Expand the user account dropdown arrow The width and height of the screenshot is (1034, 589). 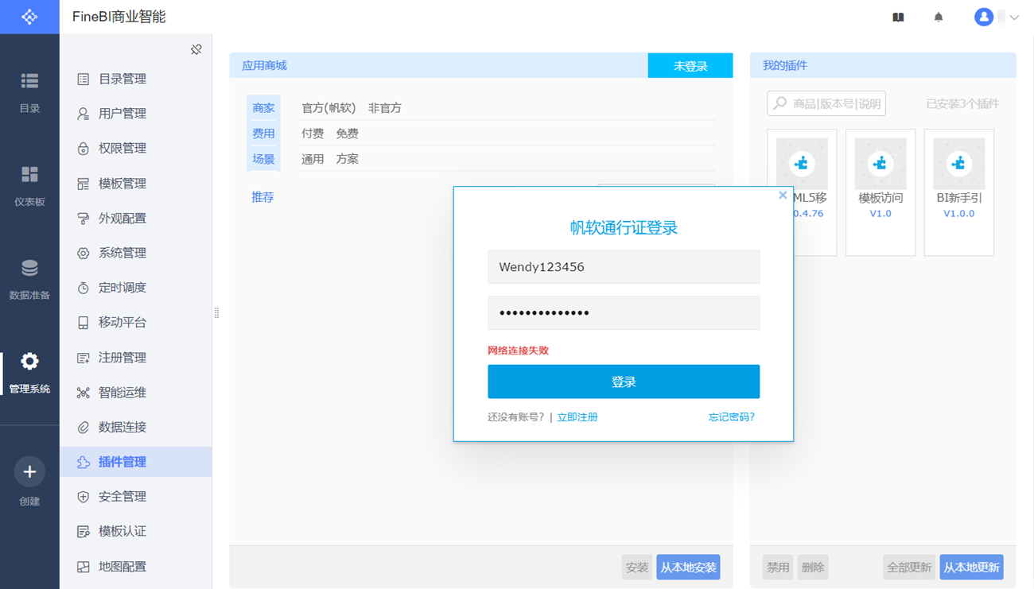[1014, 17]
